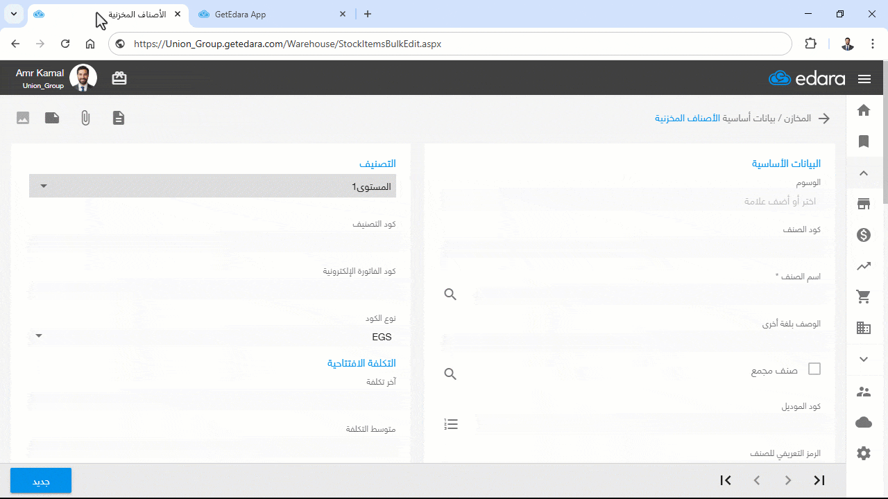
Task: Click the paperclip attachment icon
Action: (x=85, y=118)
